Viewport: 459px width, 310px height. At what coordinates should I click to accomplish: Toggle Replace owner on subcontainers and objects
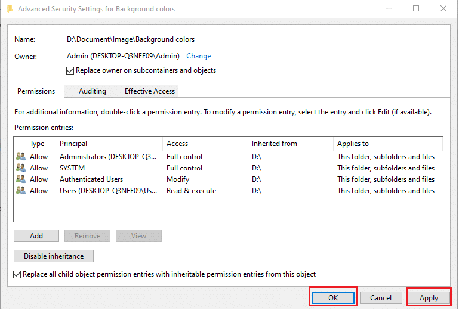(x=71, y=70)
